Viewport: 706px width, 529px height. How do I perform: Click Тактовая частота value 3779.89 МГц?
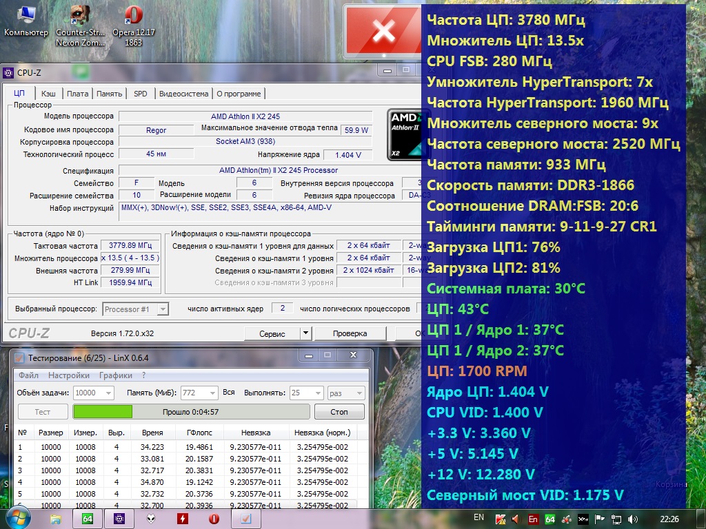[130, 245]
